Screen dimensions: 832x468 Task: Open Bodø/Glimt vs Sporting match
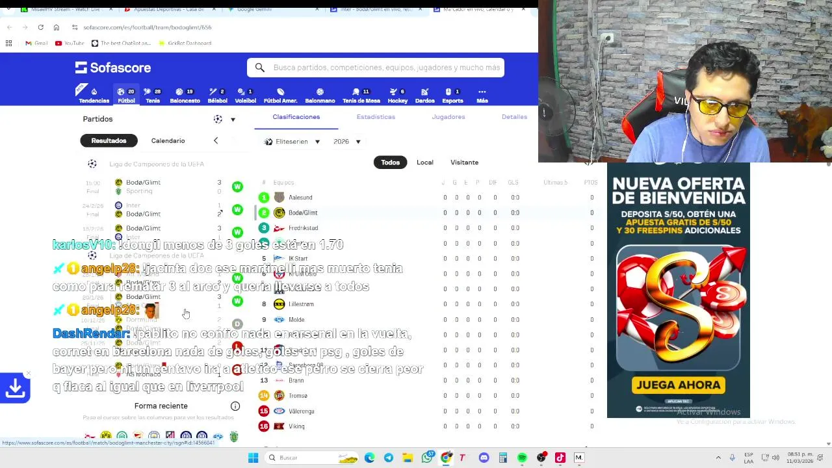pos(162,187)
